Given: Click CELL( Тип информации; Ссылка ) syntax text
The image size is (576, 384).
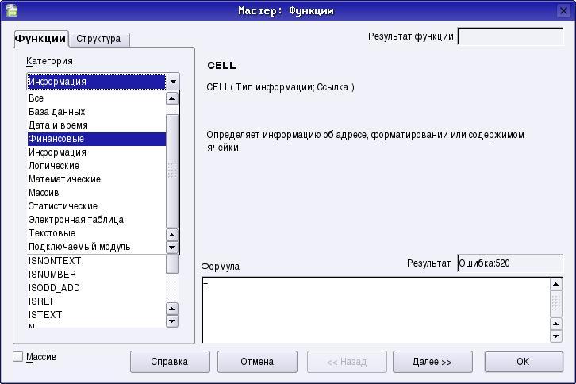Looking at the screenshot, I should coord(280,87).
